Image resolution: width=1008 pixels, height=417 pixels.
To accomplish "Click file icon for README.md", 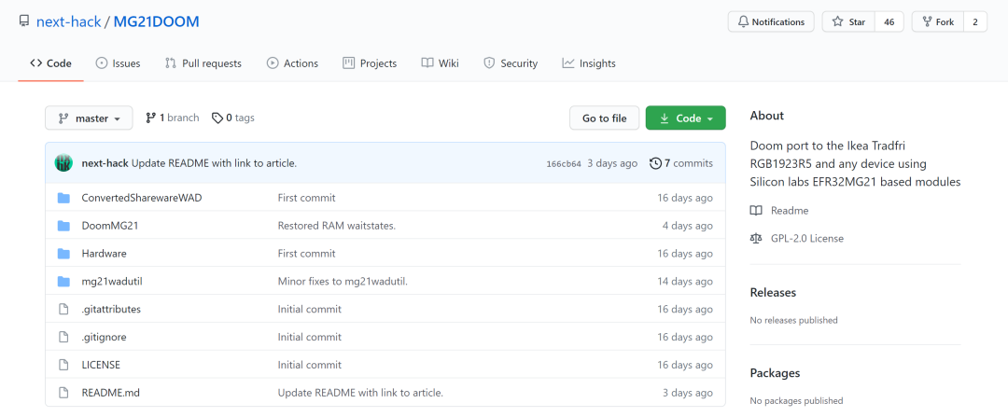I will [63, 392].
